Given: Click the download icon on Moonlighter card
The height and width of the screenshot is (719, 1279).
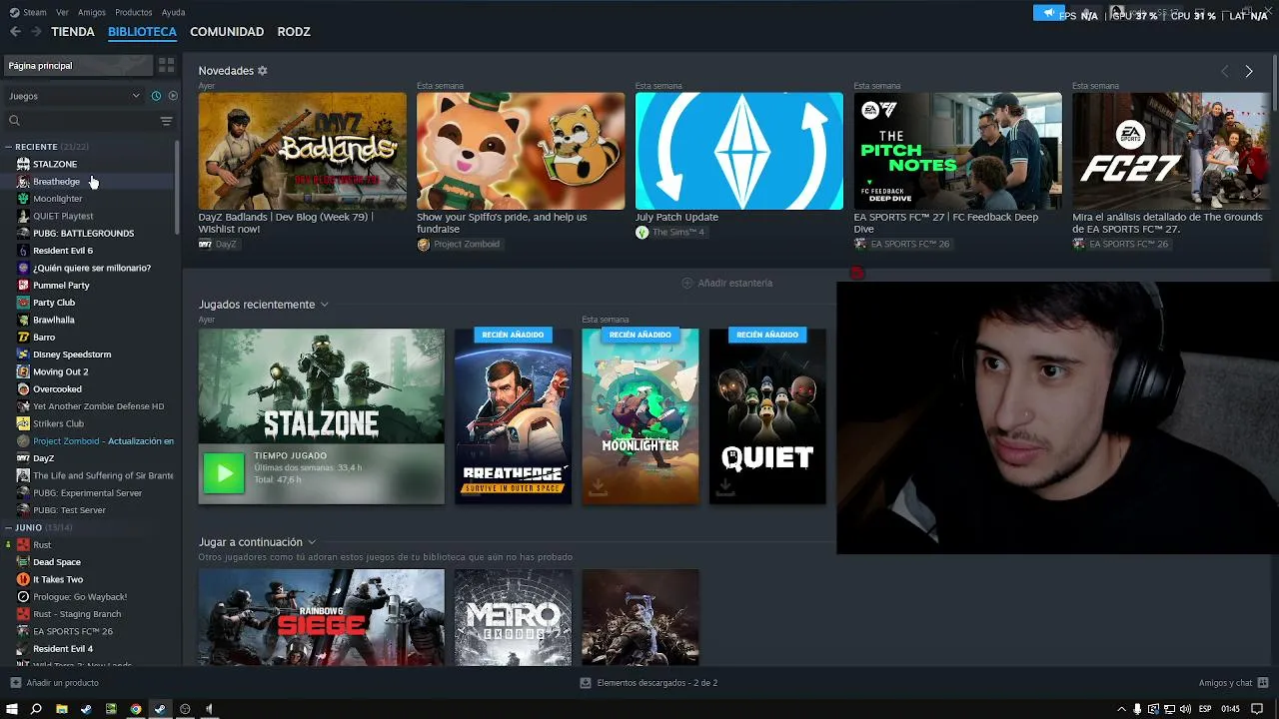Looking at the screenshot, I should point(598,486).
